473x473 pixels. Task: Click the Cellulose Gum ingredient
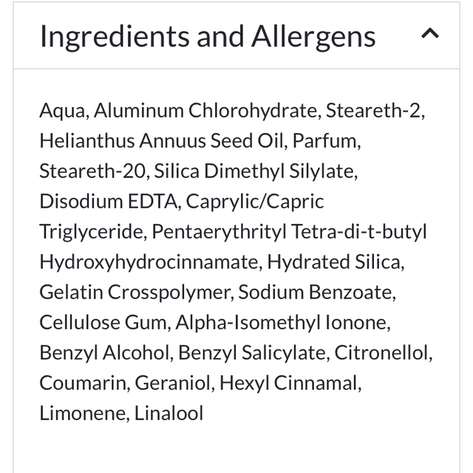(103, 322)
